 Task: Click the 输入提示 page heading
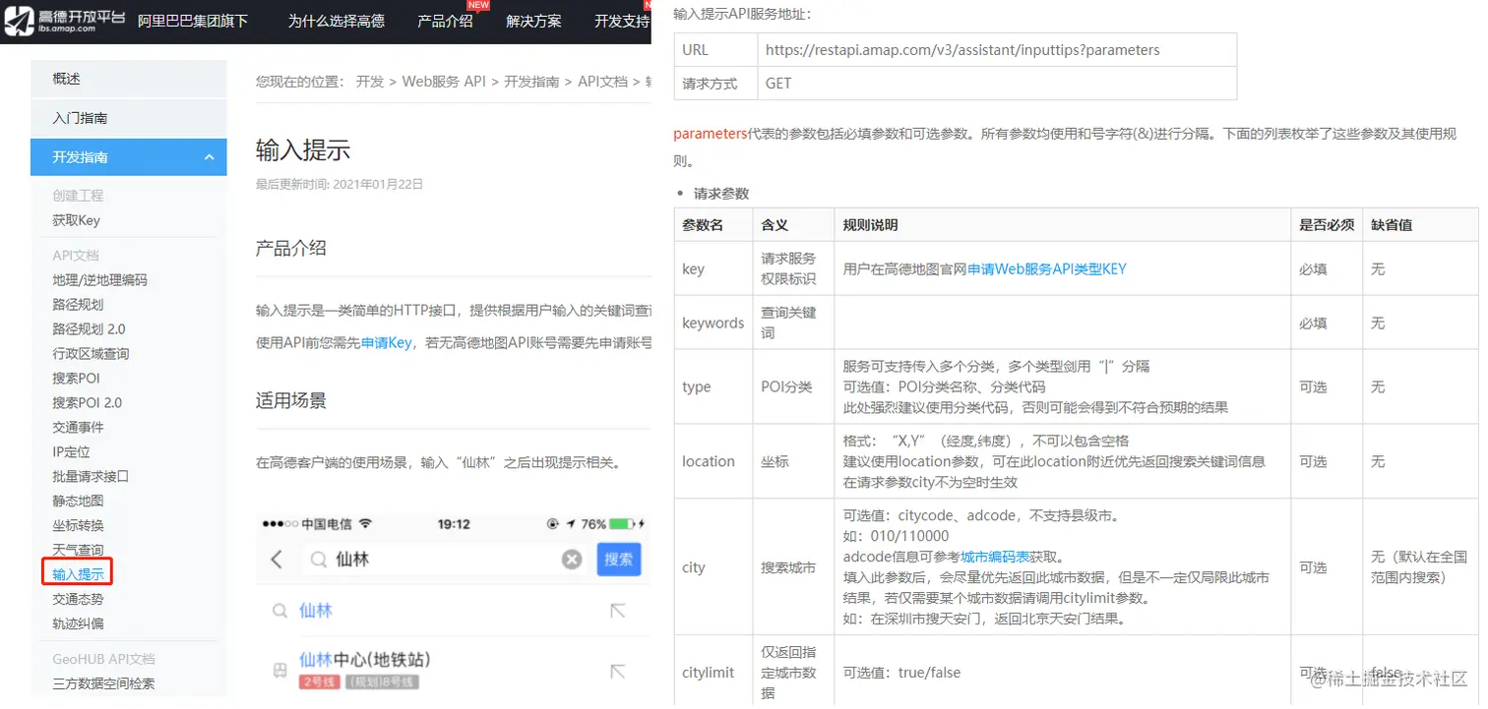click(x=303, y=150)
